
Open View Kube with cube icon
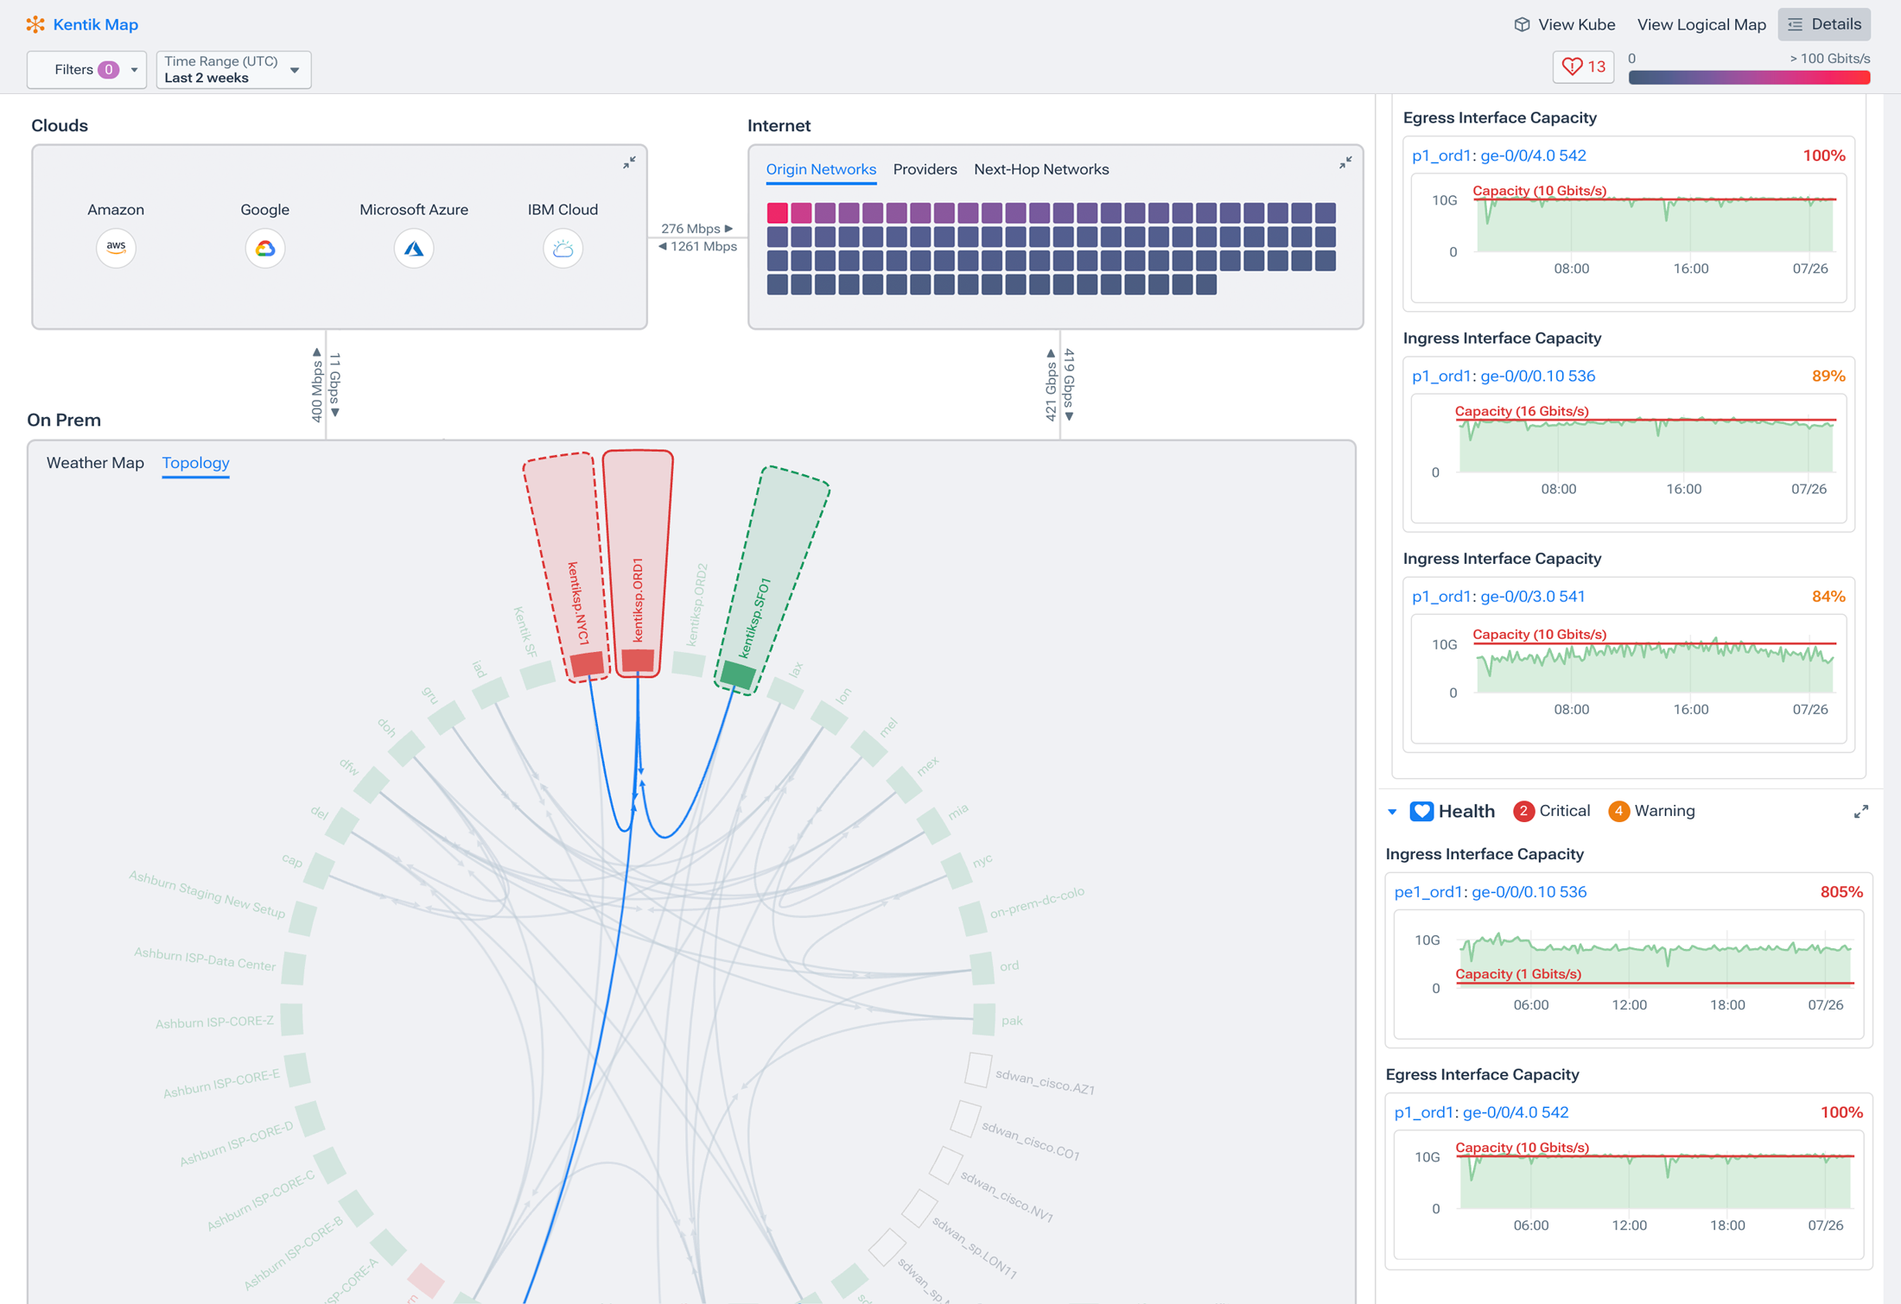click(x=1564, y=24)
